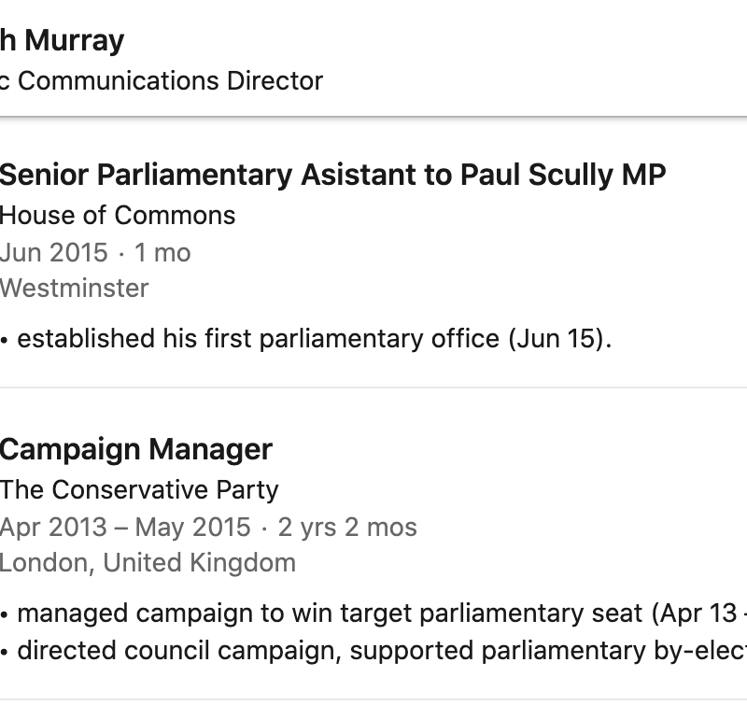Select the Apr 2013 – May 2015 date range
Viewport: 747px width, 719px height.
tap(125, 527)
